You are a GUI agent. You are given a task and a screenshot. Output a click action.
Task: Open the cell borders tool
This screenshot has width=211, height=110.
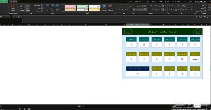(181, 10)
